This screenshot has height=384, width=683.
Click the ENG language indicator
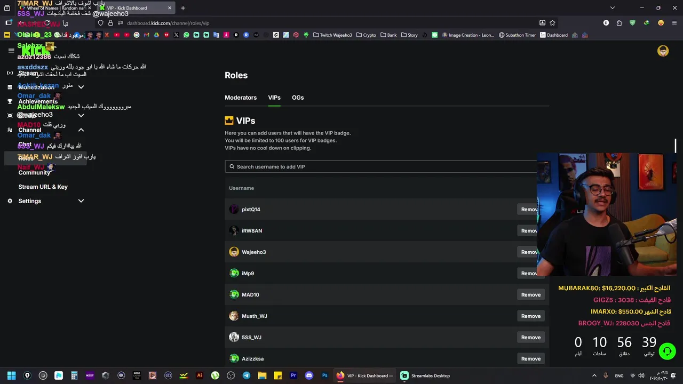coord(619,375)
